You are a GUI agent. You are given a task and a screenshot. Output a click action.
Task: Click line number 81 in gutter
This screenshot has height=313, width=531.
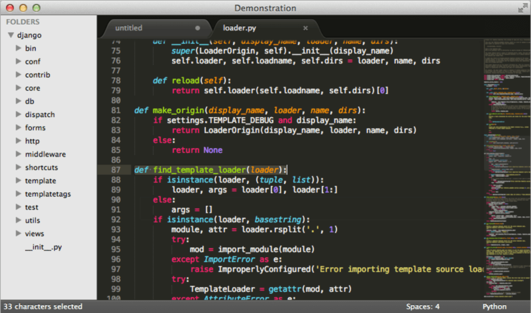click(116, 110)
